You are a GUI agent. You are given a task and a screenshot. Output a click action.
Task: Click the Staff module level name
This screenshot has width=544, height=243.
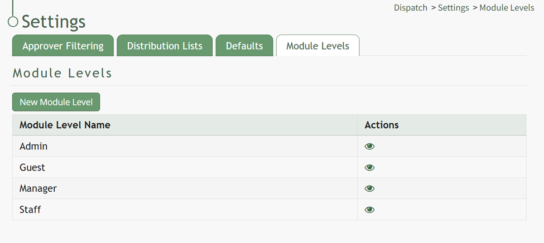pyautogui.click(x=30, y=210)
